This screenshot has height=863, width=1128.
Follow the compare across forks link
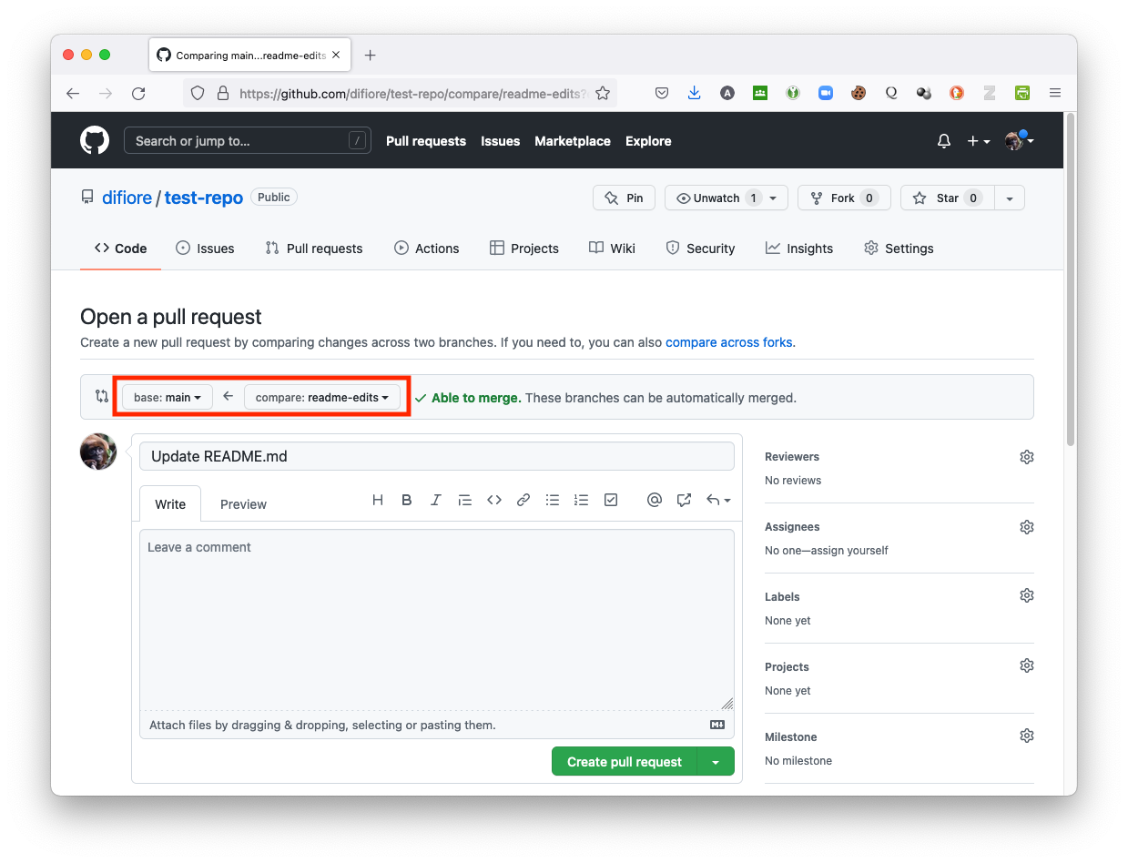[728, 342]
